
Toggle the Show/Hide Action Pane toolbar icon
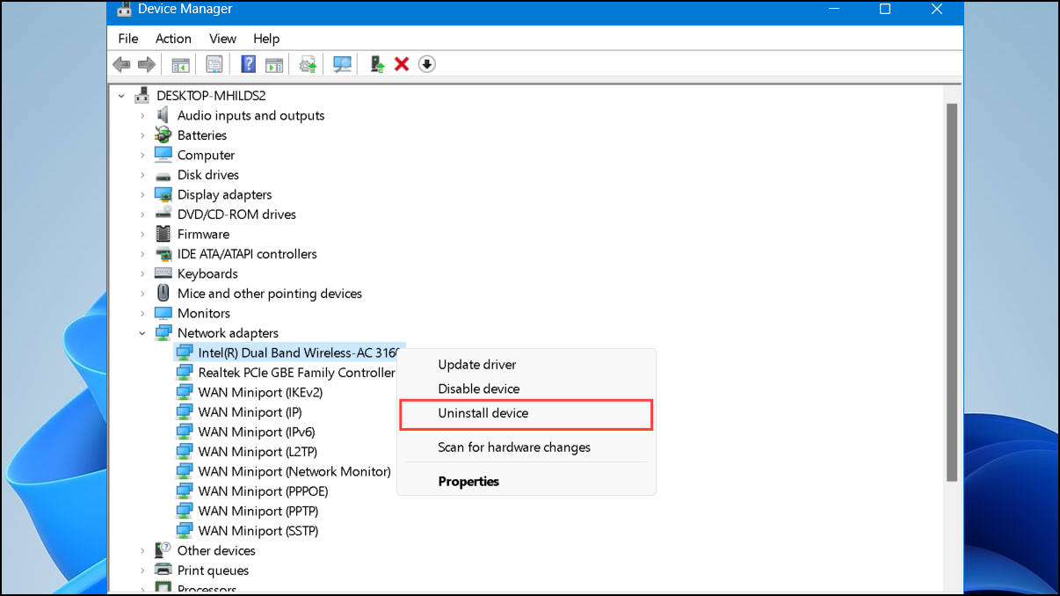pyautogui.click(x=274, y=64)
